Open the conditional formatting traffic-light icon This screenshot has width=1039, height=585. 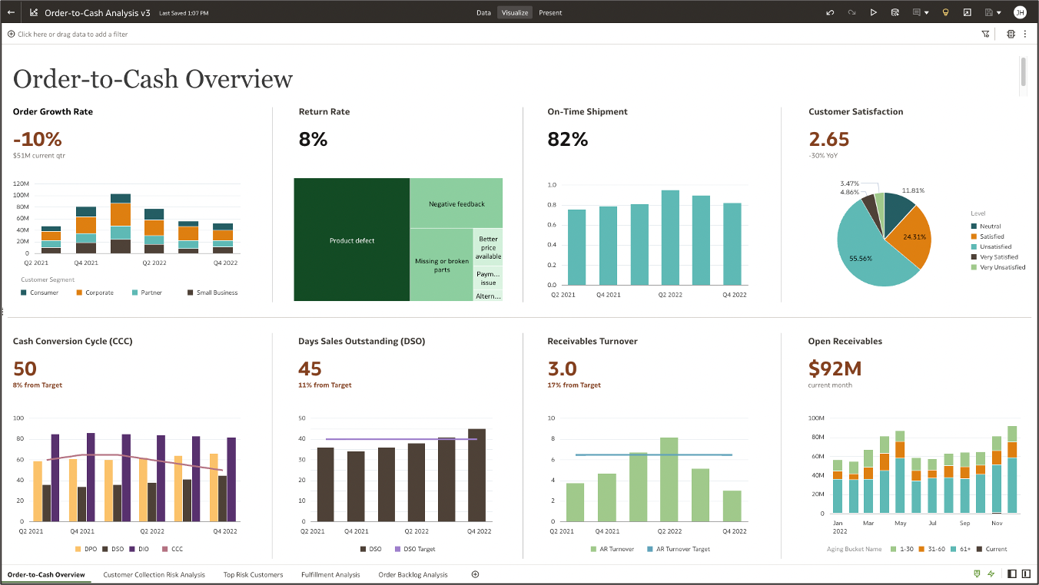[1011, 34]
